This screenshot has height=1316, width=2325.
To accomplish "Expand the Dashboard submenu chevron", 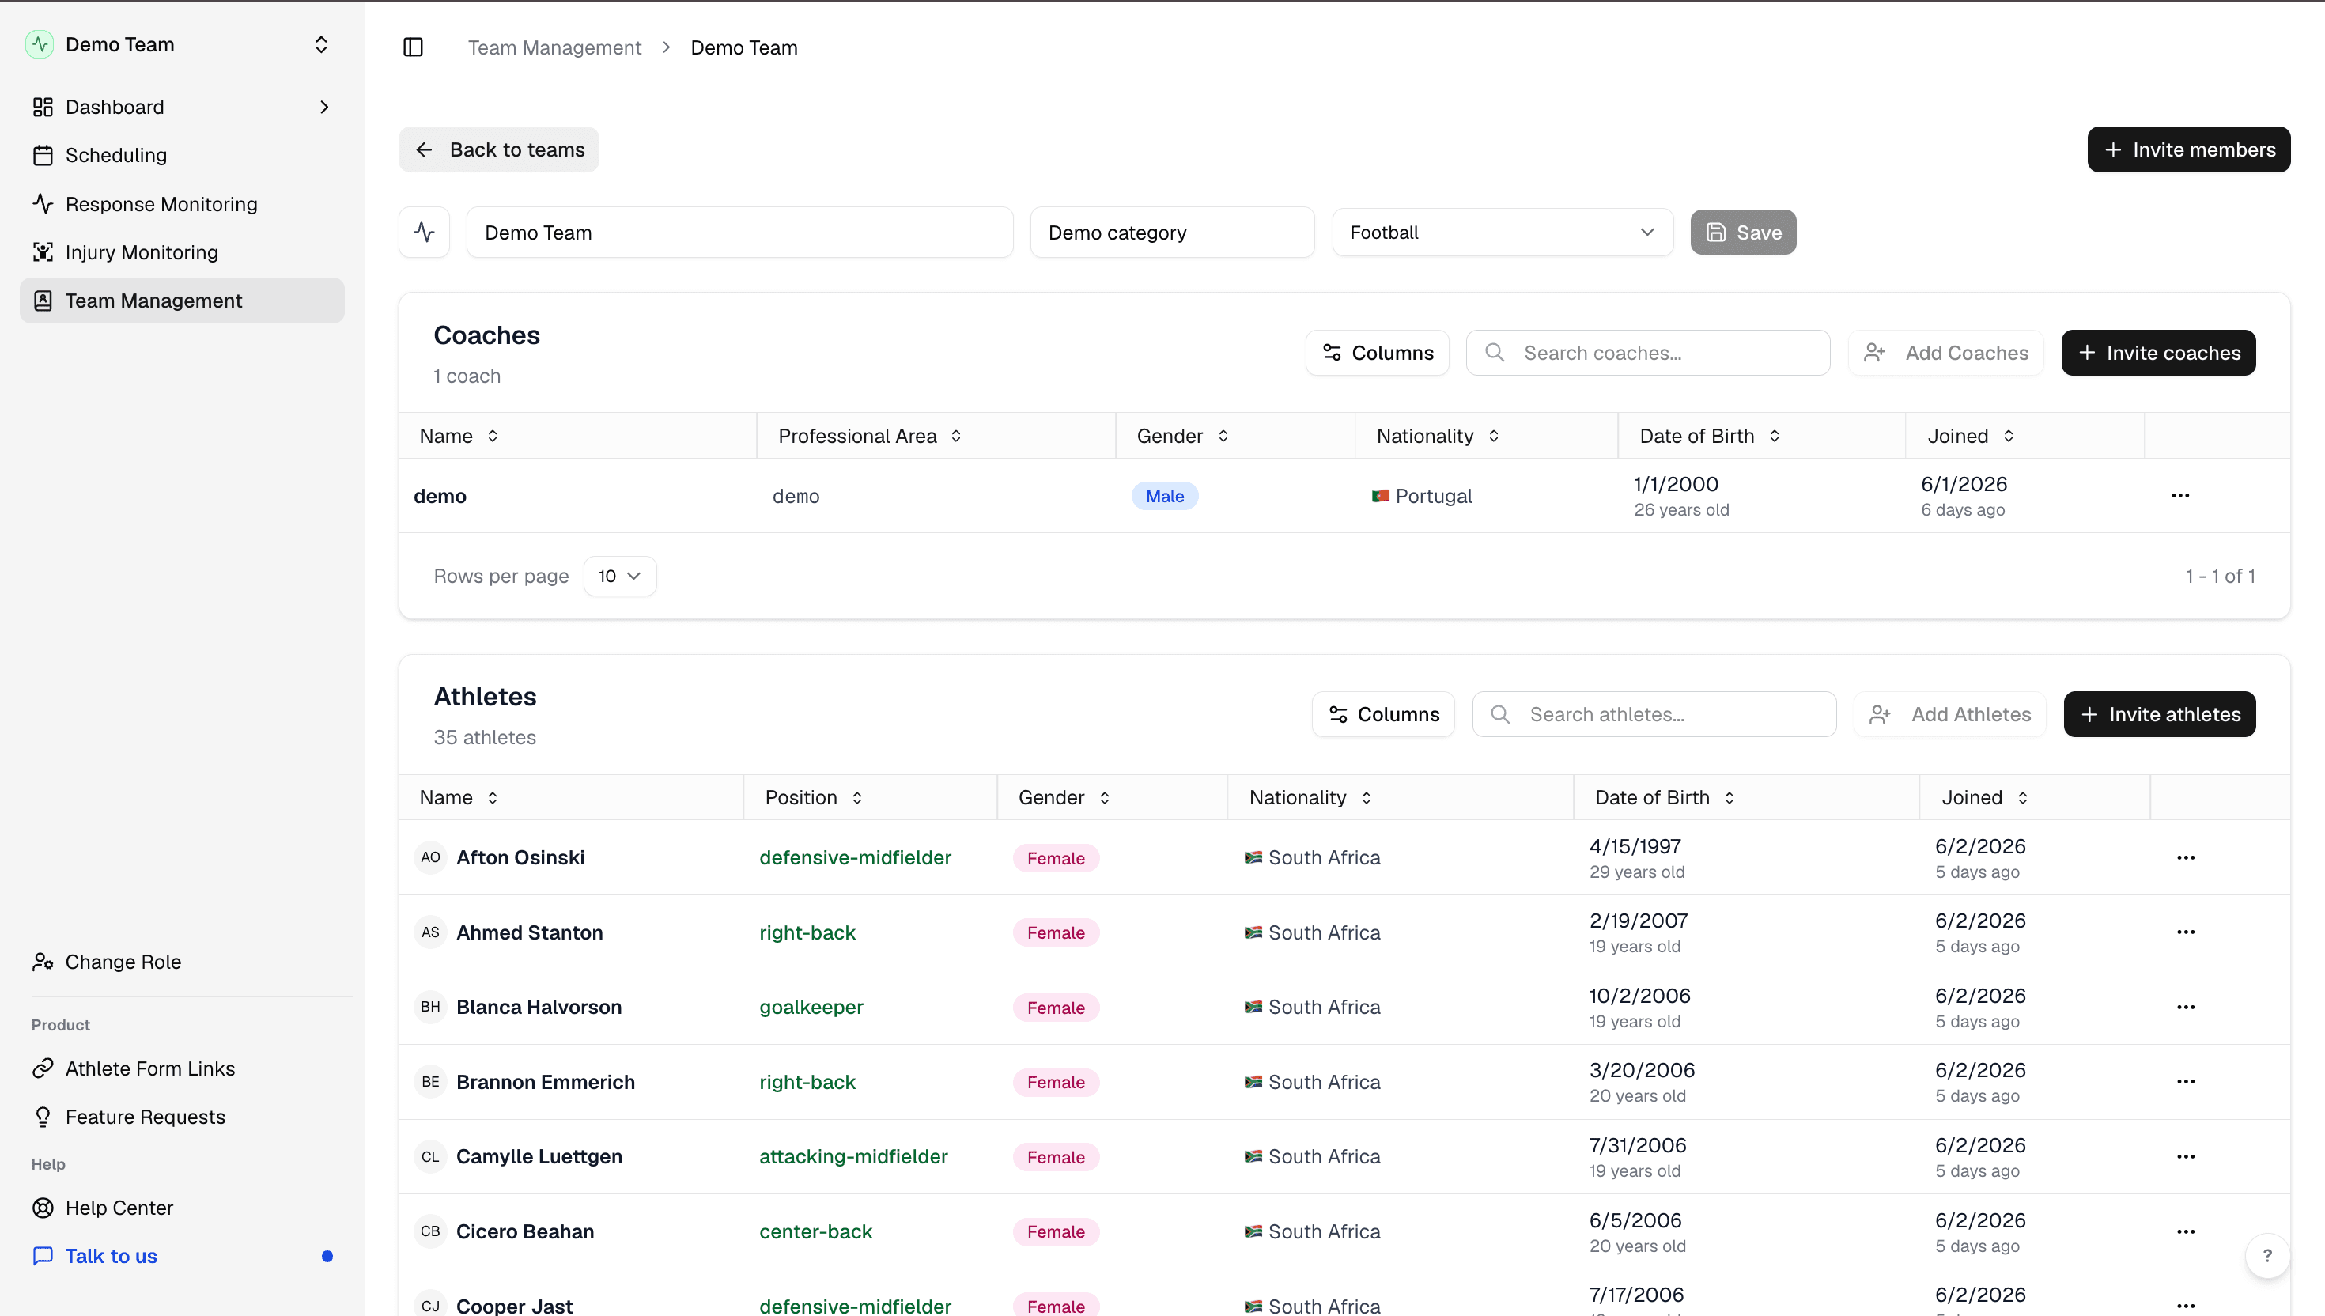I will pos(324,107).
